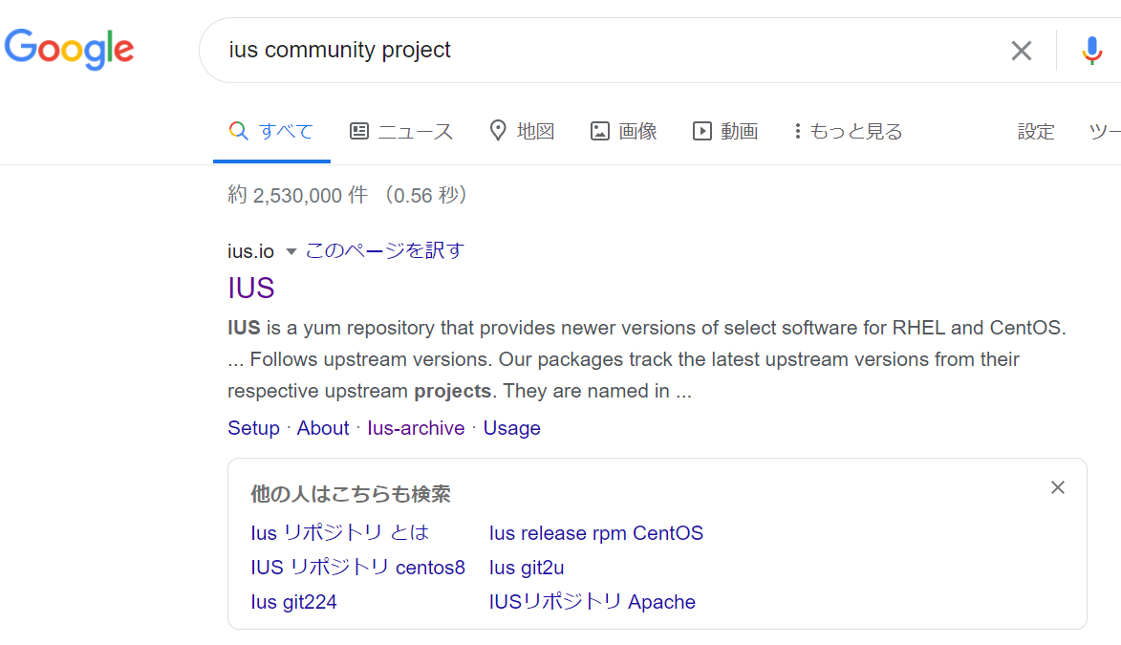Click the result count 約 2,530,000 件
The height and width of the screenshot is (645, 1121).
[298, 195]
